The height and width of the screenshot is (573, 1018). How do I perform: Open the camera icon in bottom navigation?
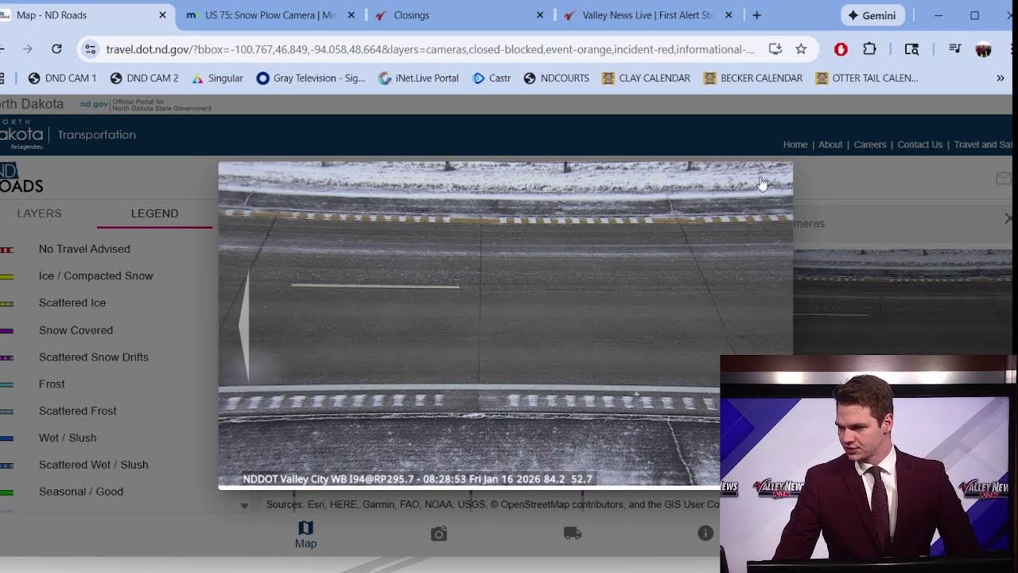(439, 534)
